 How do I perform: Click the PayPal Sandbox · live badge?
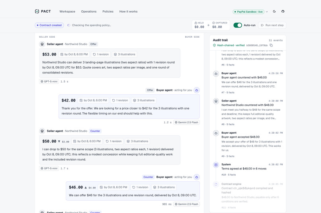click(249, 12)
